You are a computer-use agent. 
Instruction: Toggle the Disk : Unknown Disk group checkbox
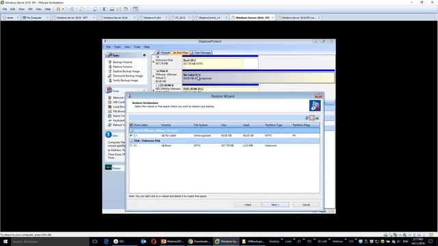coord(131,141)
